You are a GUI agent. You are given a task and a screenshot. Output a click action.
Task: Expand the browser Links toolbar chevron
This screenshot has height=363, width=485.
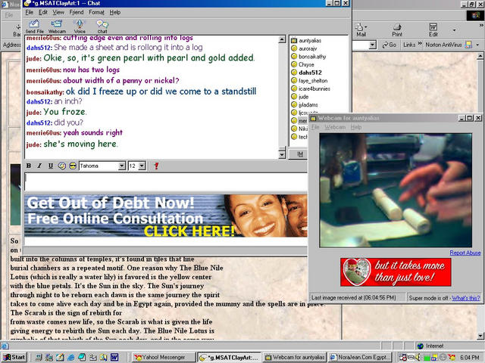tap(420, 44)
